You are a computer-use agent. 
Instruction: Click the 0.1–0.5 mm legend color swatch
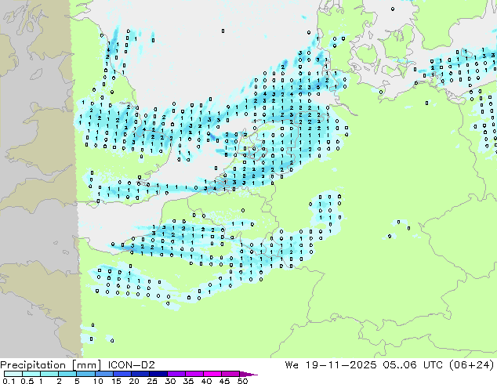[13, 374]
